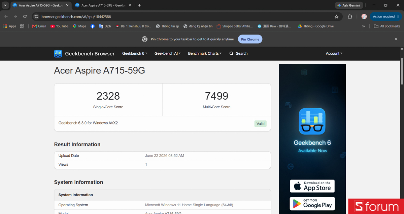
Task: Open the đăng ký nhận tin bookmark
Action: (x=198, y=26)
